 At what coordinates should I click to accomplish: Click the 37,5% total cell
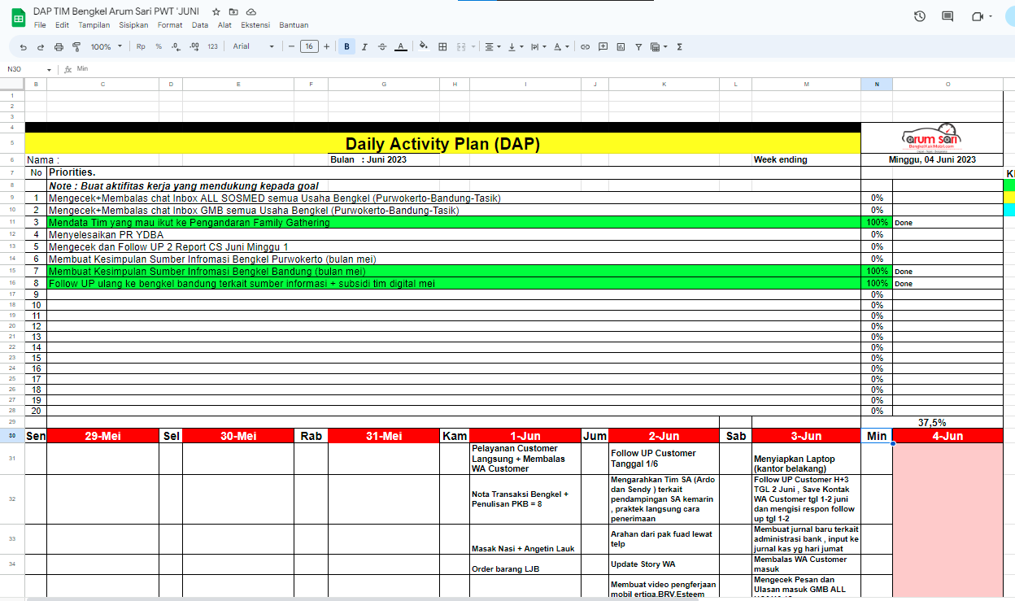tap(931, 422)
